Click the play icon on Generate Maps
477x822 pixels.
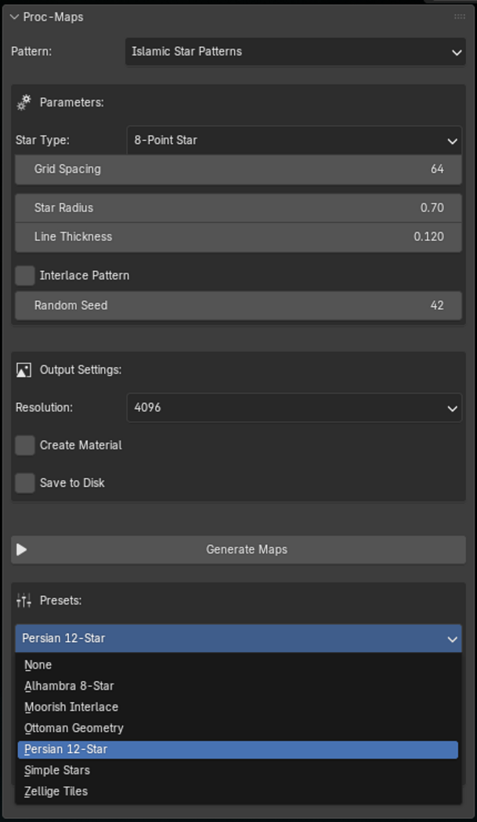tap(22, 550)
